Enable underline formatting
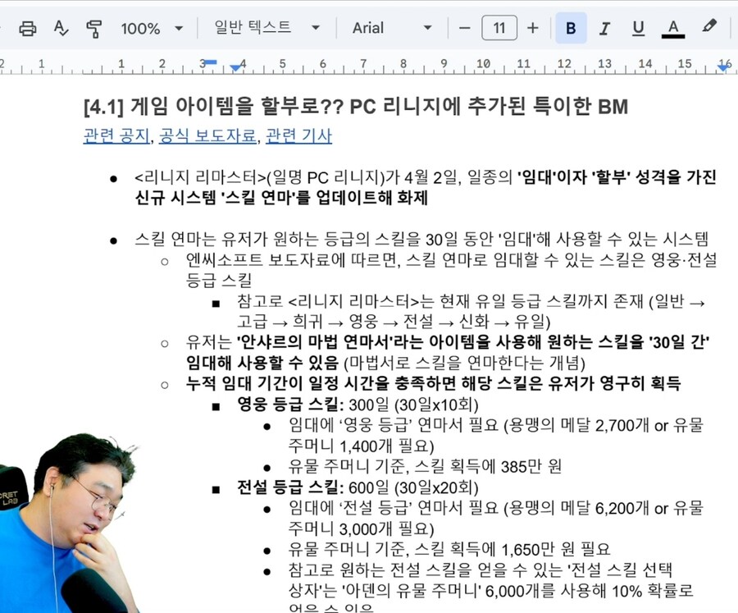738x613 pixels. [638, 27]
